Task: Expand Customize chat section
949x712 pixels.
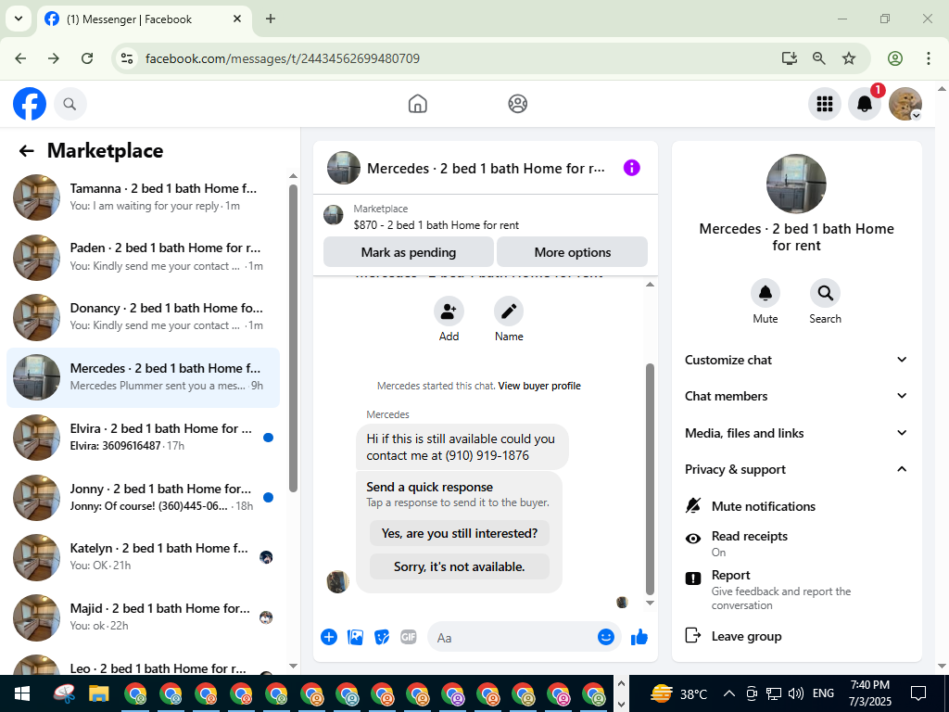Action: pyautogui.click(x=796, y=360)
